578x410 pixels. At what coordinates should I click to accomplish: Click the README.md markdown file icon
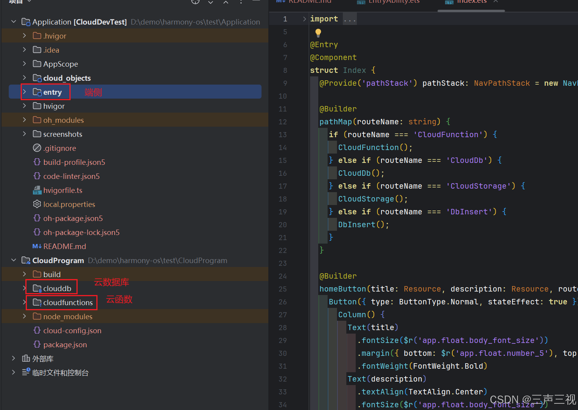[37, 246]
